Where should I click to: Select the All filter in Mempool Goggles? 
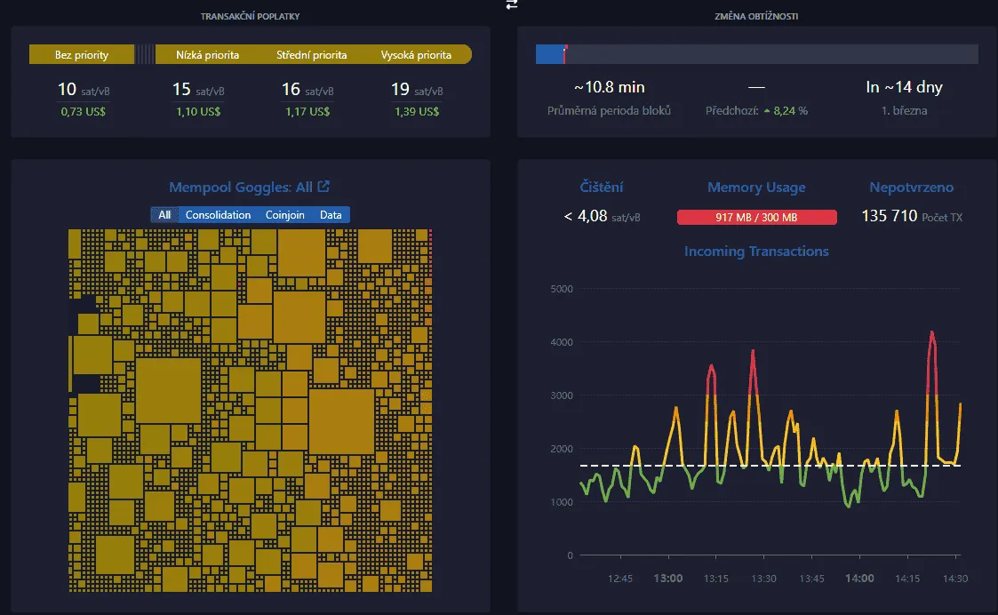tap(164, 215)
